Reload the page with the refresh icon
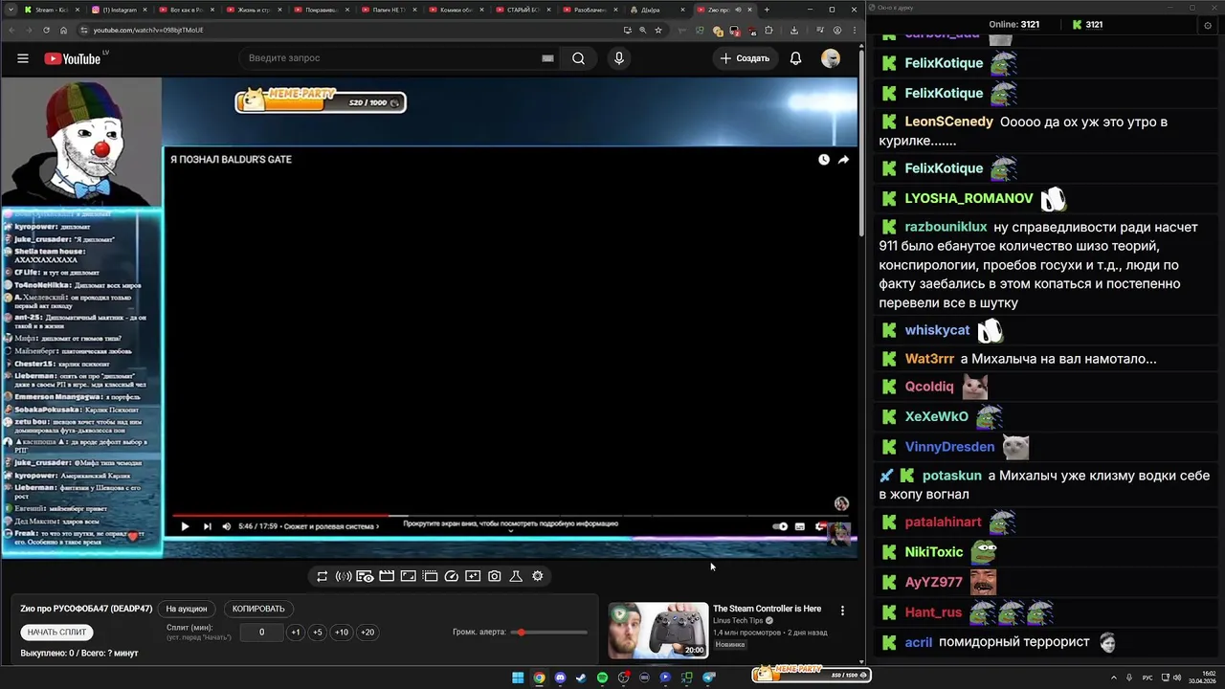 click(x=46, y=30)
